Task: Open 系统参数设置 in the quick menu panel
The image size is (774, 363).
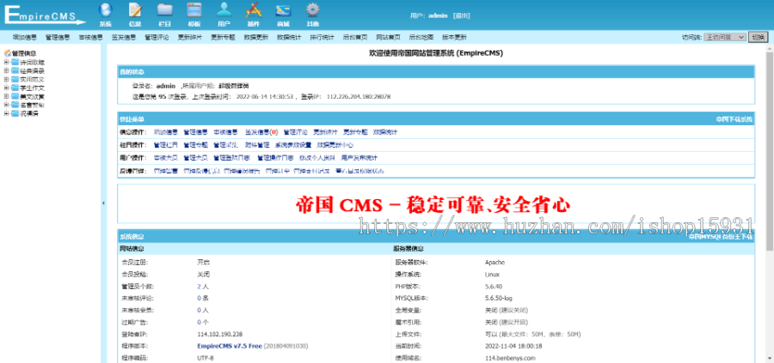Action: [293, 145]
